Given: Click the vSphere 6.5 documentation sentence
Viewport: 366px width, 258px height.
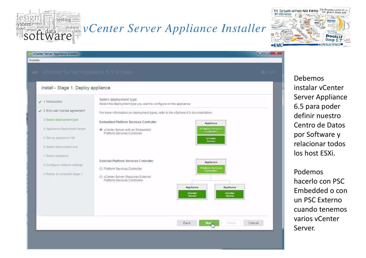Looking at the screenshot, I should coord(156,113).
